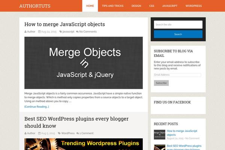Click the Author link under the SEO plugins post
The width and height of the screenshot is (225, 150).
31,133
